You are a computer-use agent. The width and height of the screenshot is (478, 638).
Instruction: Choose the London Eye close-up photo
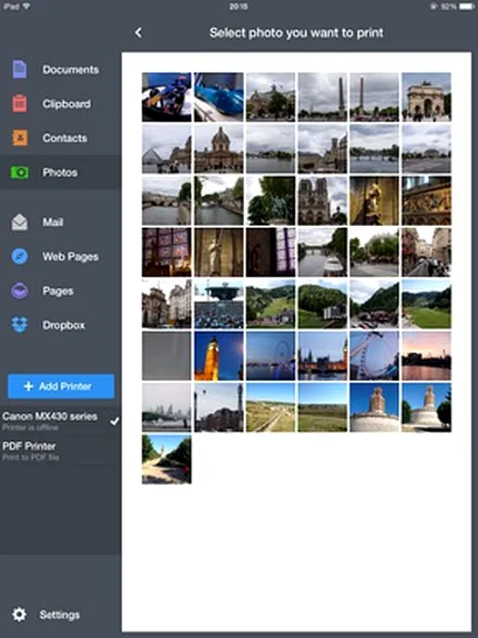[374, 356]
